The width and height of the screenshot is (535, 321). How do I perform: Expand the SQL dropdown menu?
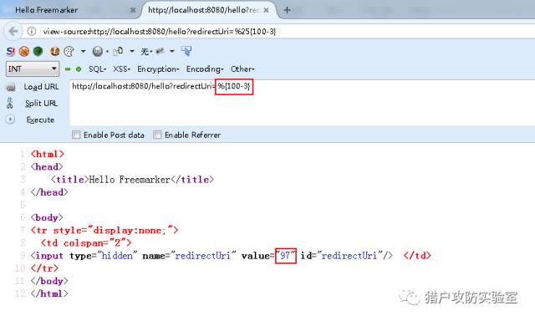pos(97,69)
